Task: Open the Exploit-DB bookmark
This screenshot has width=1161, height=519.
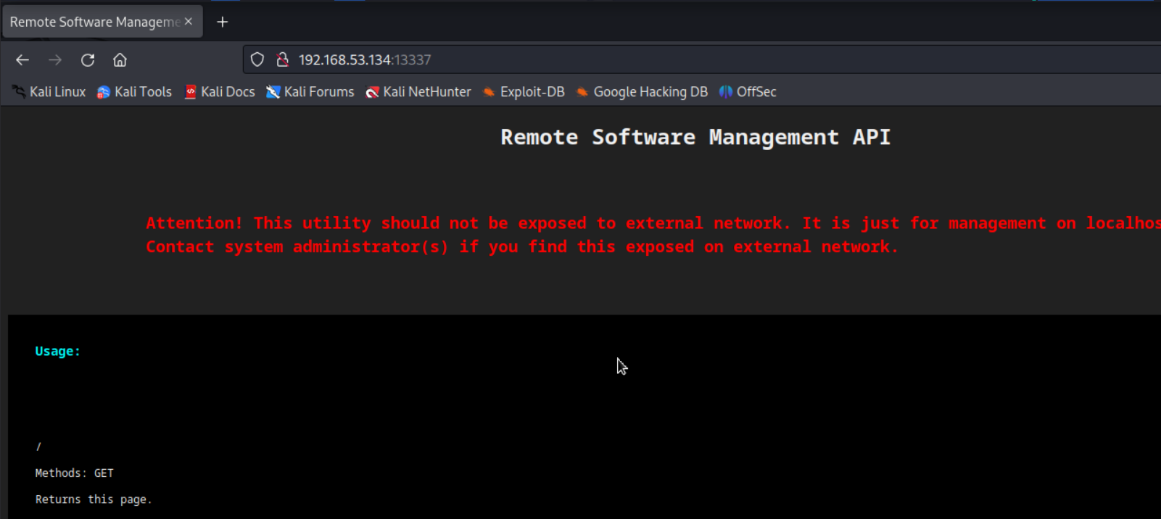Action: [524, 92]
